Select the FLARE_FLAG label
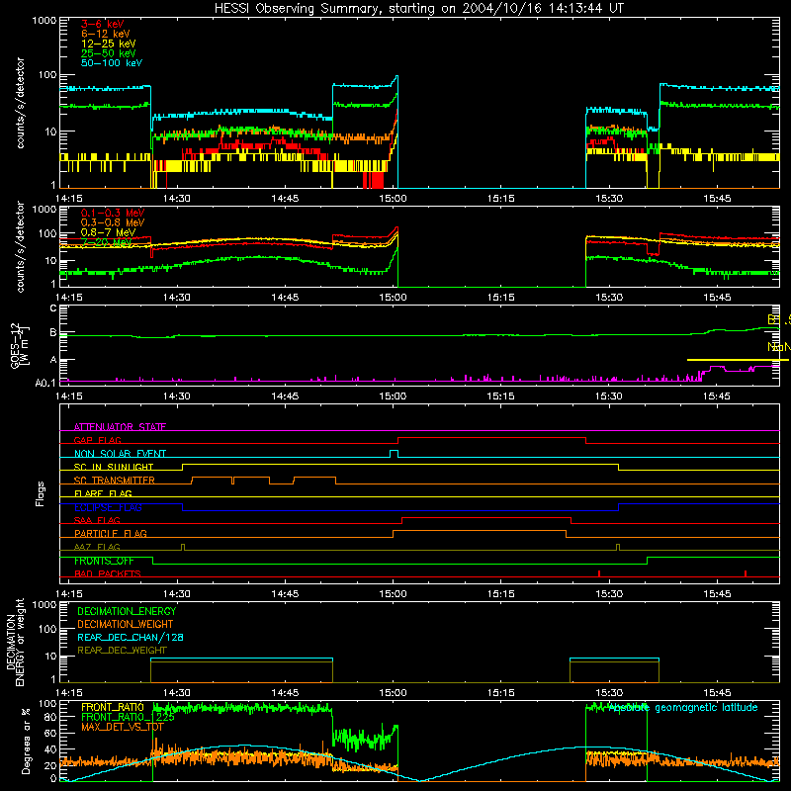 pyautogui.click(x=103, y=493)
